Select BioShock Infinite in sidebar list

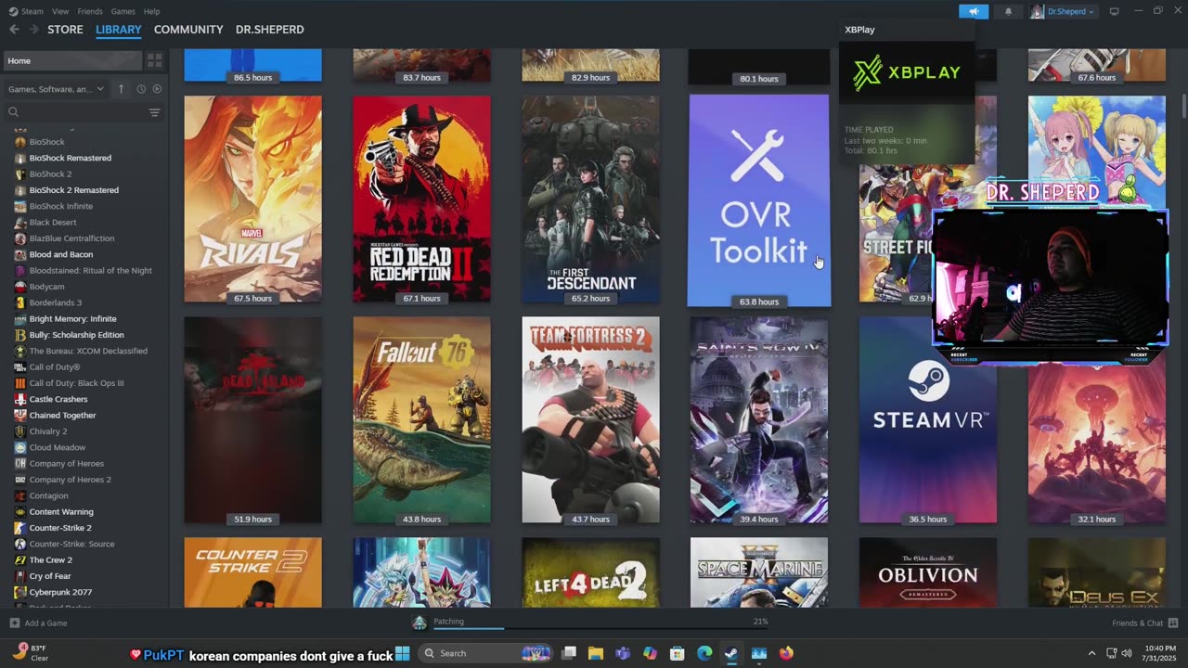tap(60, 206)
